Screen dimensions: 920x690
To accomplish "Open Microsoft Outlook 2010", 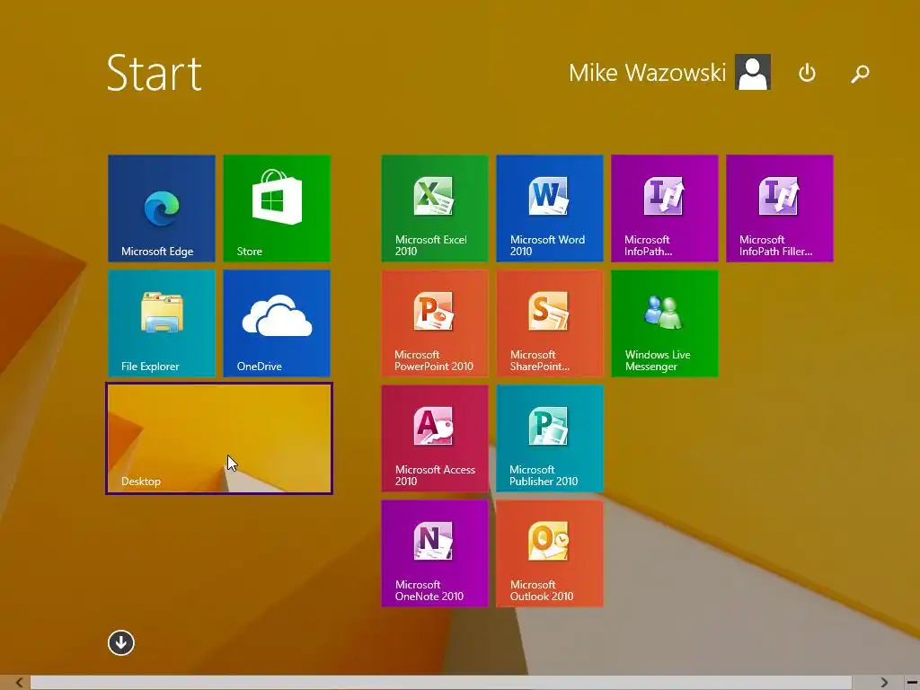I will tap(550, 553).
